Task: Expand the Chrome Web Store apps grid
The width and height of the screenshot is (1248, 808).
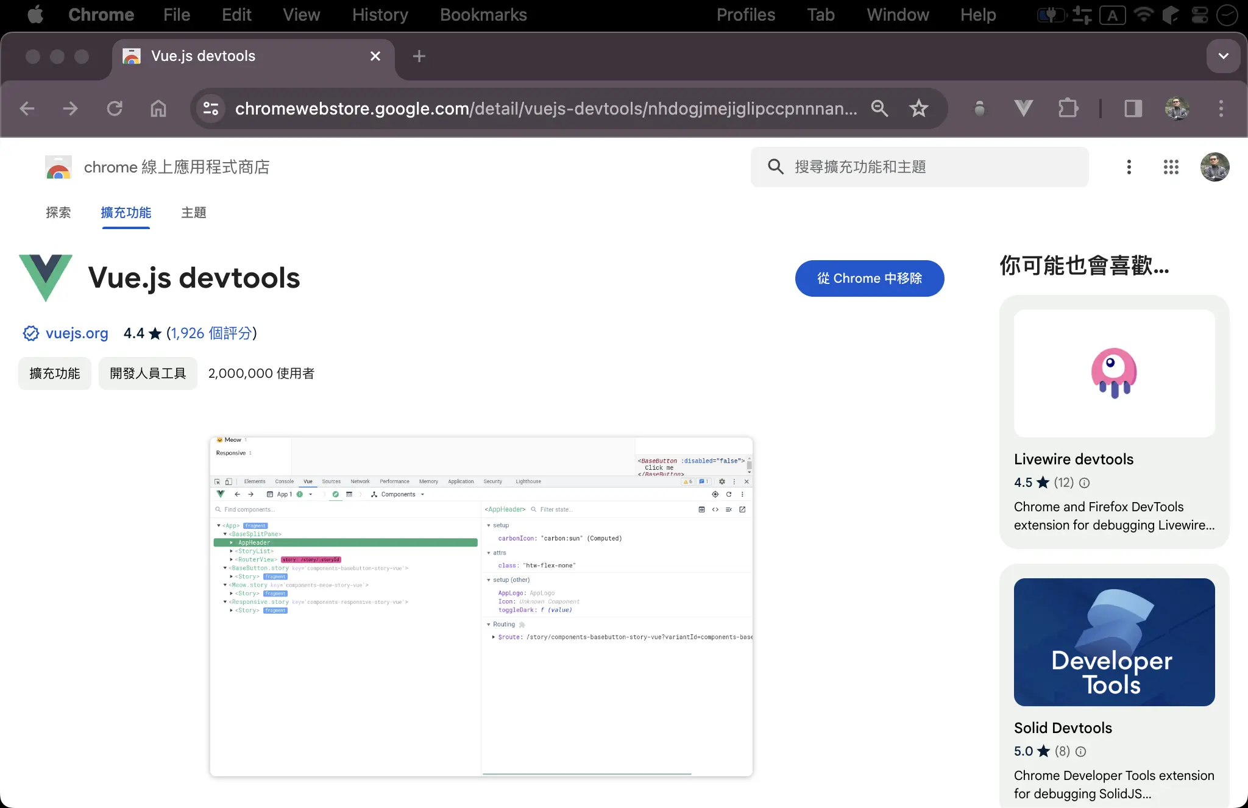Action: [1171, 166]
